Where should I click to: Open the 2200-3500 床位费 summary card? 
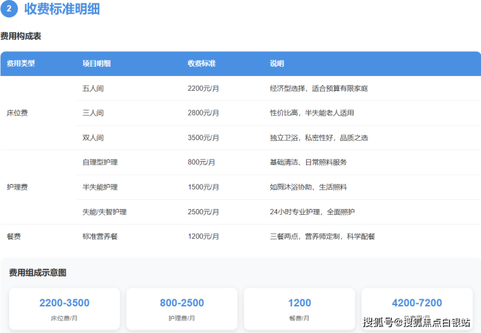click(64, 309)
